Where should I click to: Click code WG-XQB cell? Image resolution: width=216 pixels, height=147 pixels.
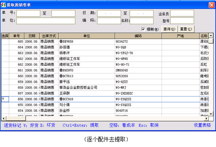pos(138,47)
